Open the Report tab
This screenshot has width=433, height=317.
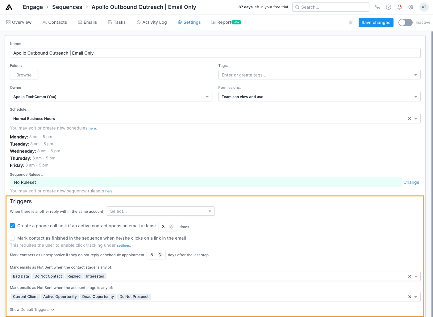pos(226,22)
